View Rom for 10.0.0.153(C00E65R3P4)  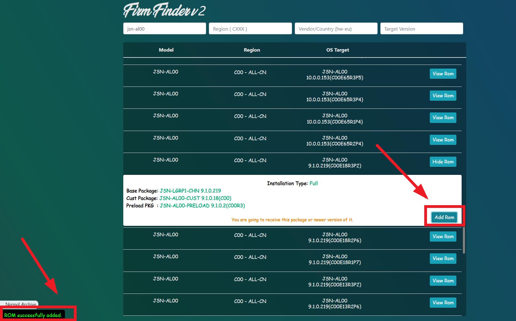click(x=443, y=95)
